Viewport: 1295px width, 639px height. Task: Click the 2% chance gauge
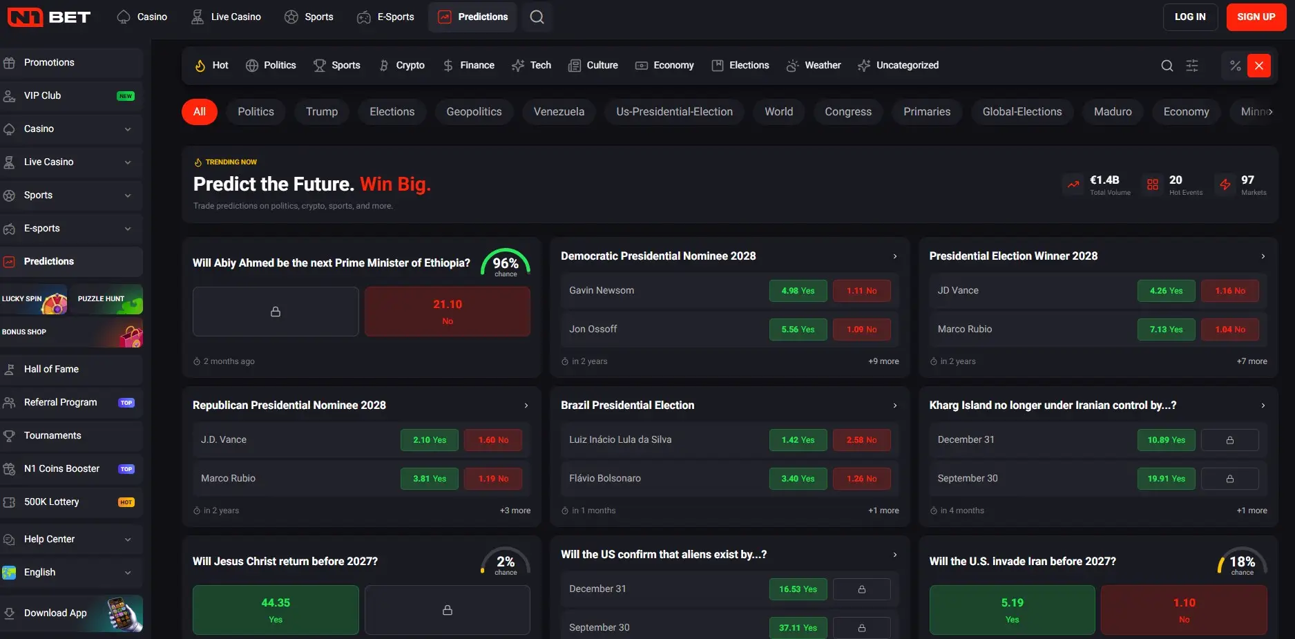click(506, 562)
